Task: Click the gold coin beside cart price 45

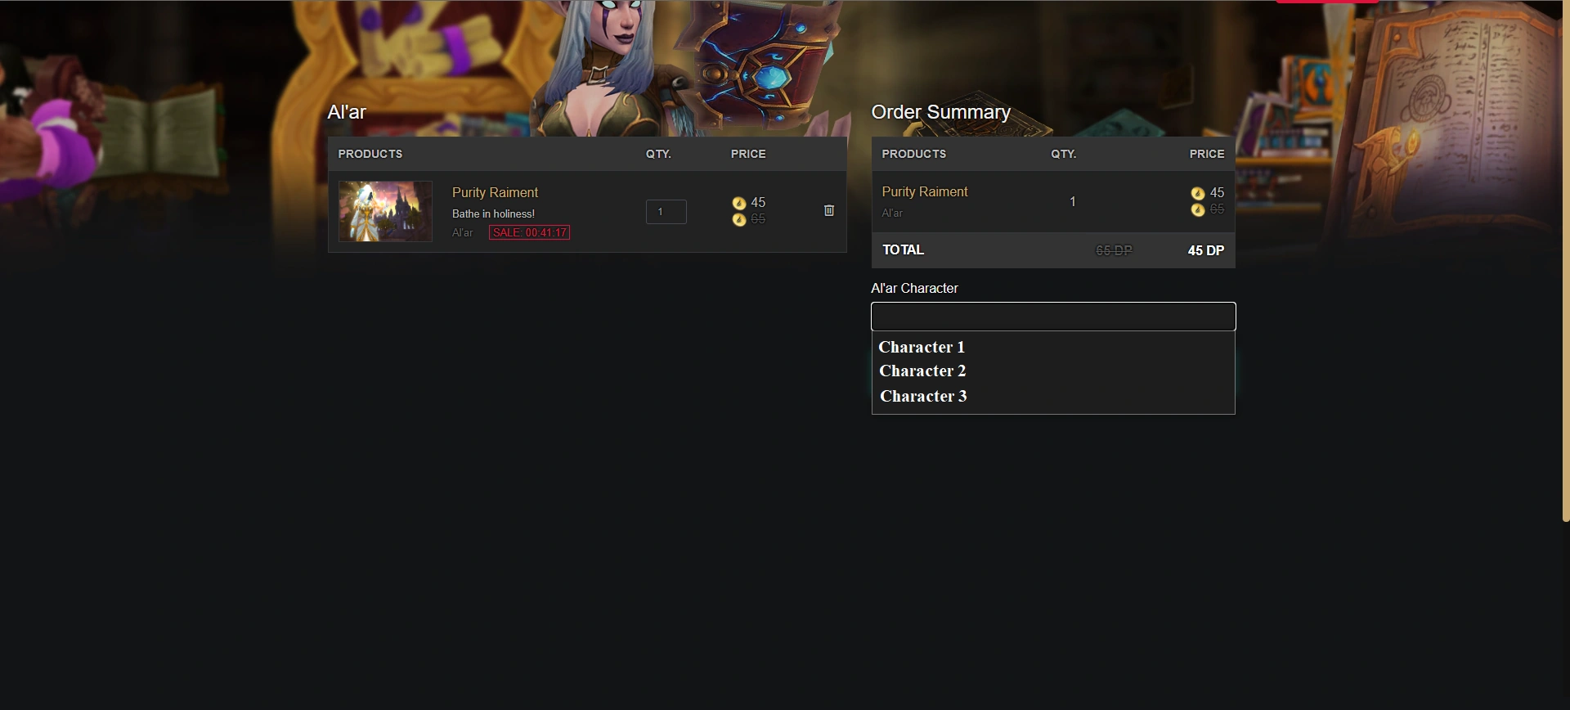Action: coord(739,203)
